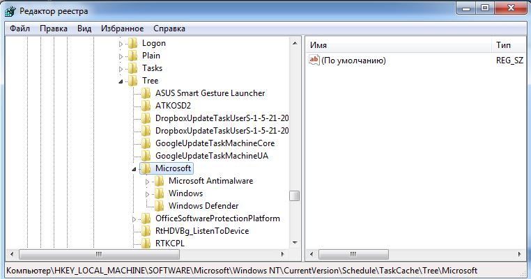Select the Plain key
This screenshot has width=531, height=279.
click(151, 56)
